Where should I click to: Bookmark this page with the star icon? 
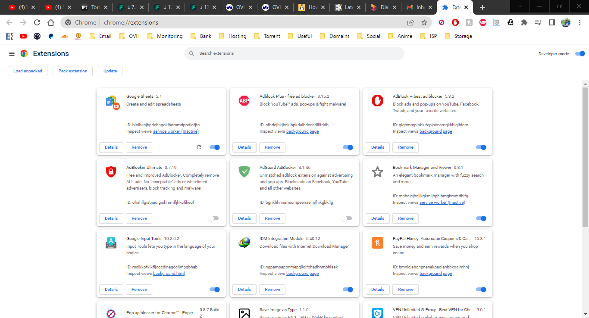tap(424, 22)
